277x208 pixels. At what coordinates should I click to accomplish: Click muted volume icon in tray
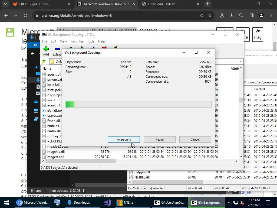pos(242,203)
